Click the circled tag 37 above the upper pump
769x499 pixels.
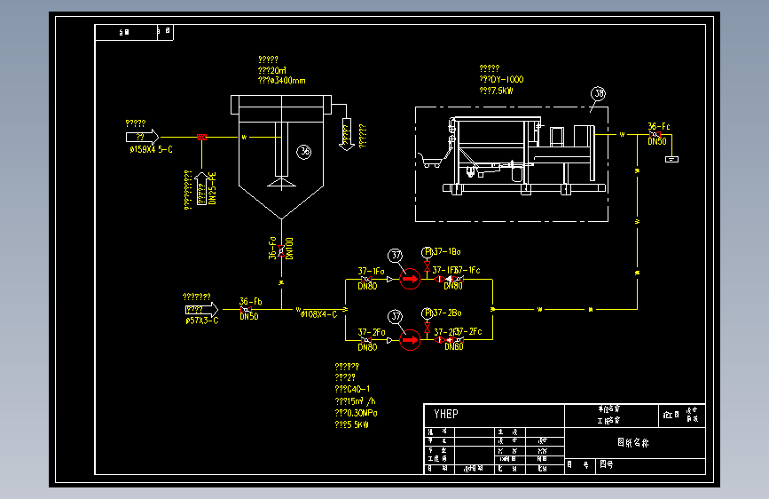click(396, 256)
